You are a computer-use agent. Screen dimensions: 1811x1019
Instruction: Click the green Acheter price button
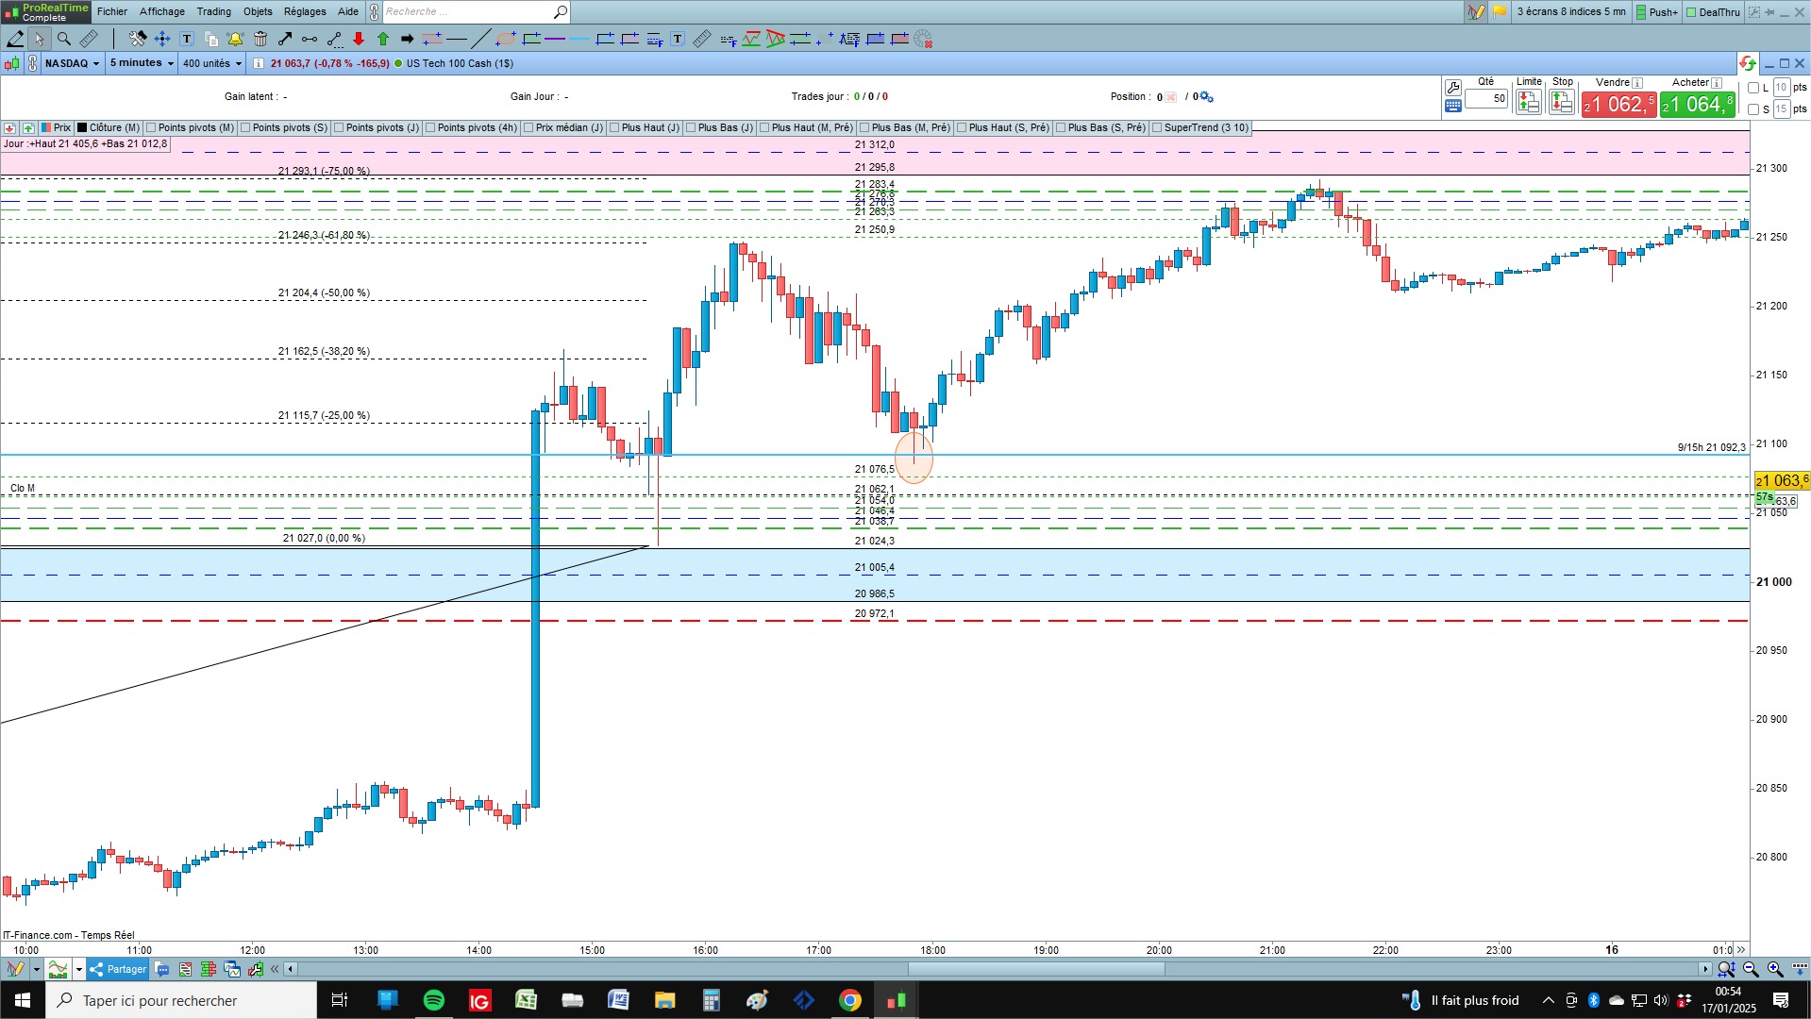click(x=1698, y=104)
